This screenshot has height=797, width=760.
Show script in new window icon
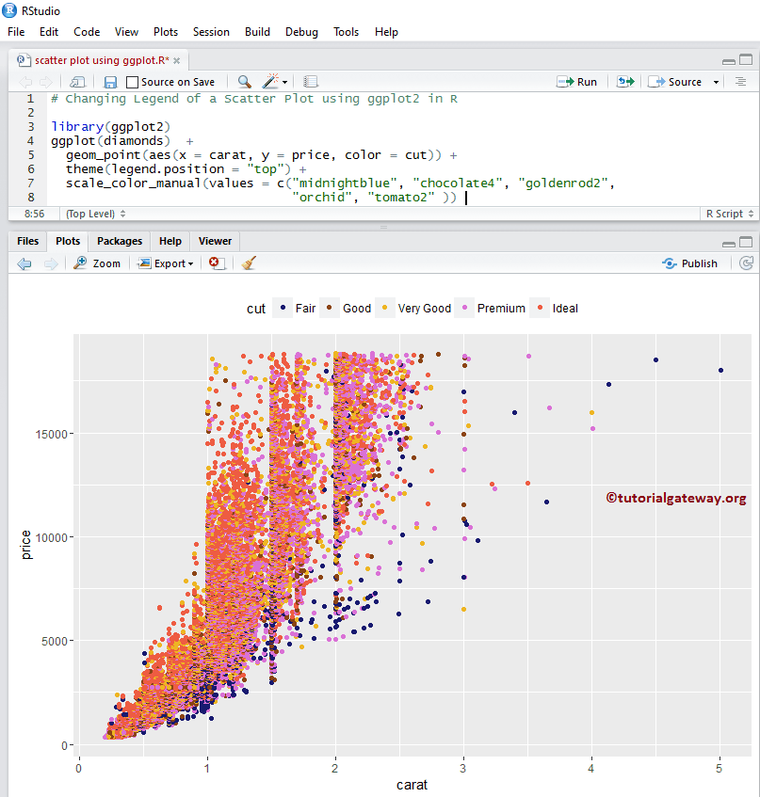77,82
